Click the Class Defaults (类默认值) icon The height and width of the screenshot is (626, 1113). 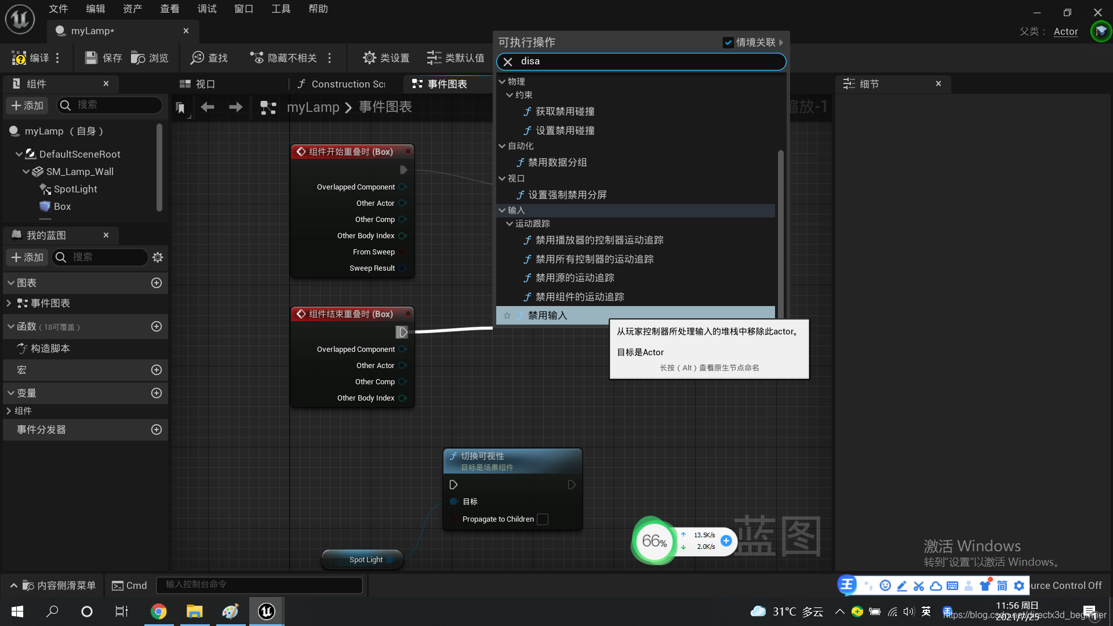[434, 58]
